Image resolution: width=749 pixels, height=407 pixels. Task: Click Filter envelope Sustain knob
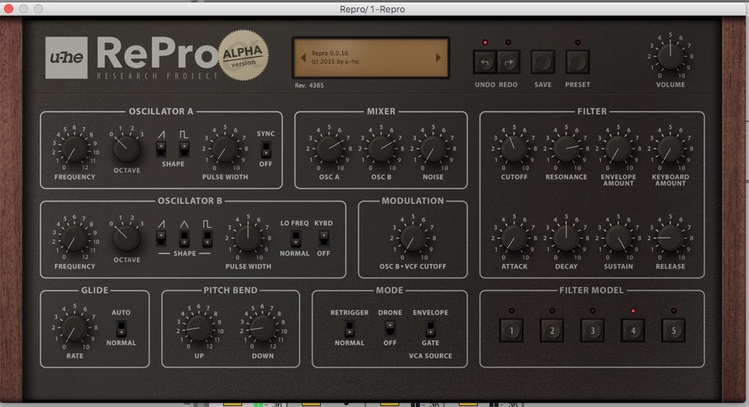point(618,238)
